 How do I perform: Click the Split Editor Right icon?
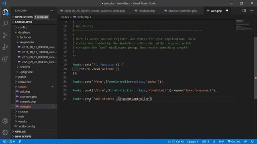click(244, 11)
